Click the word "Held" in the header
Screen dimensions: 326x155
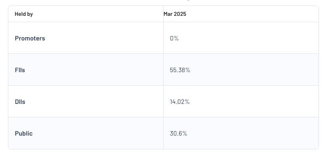(19, 14)
